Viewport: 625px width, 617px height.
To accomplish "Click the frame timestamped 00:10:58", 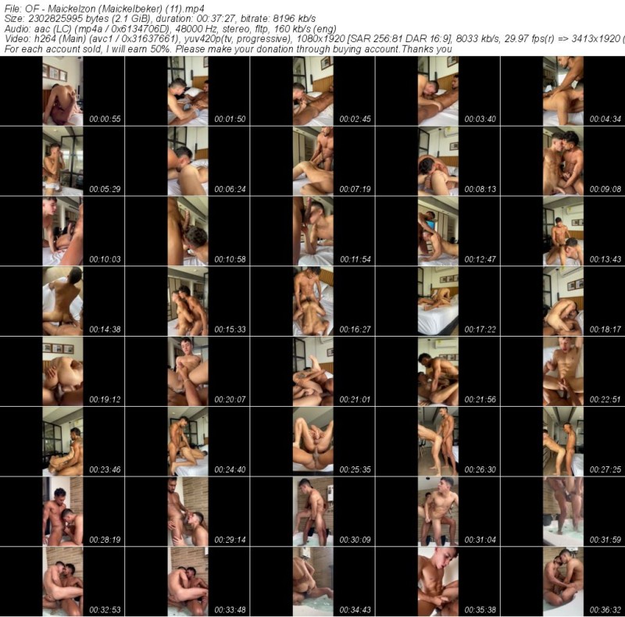I will pos(187,231).
